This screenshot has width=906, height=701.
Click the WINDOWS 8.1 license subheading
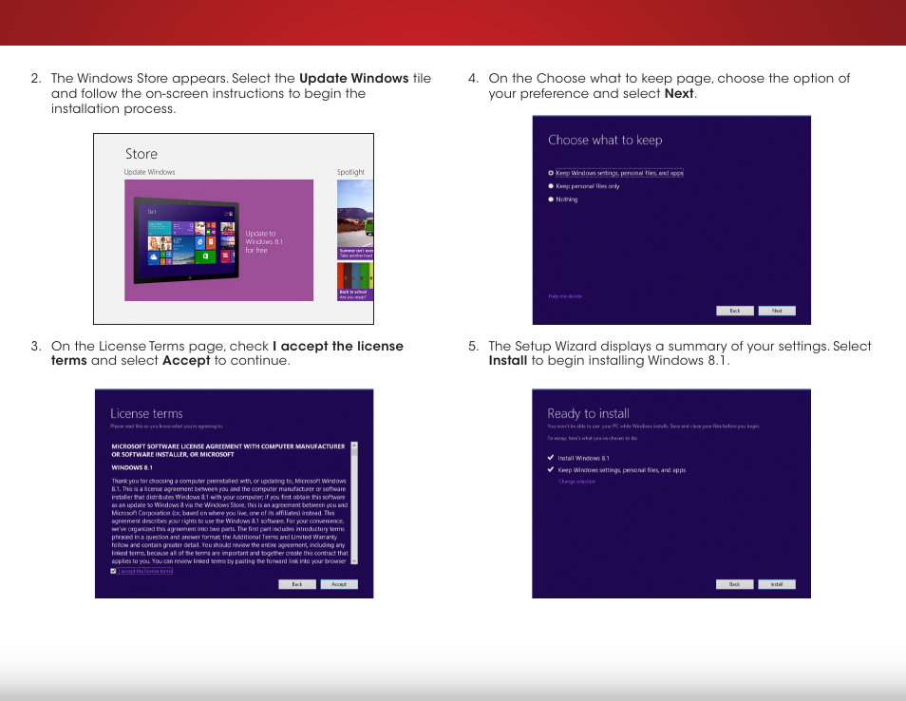(x=132, y=467)
